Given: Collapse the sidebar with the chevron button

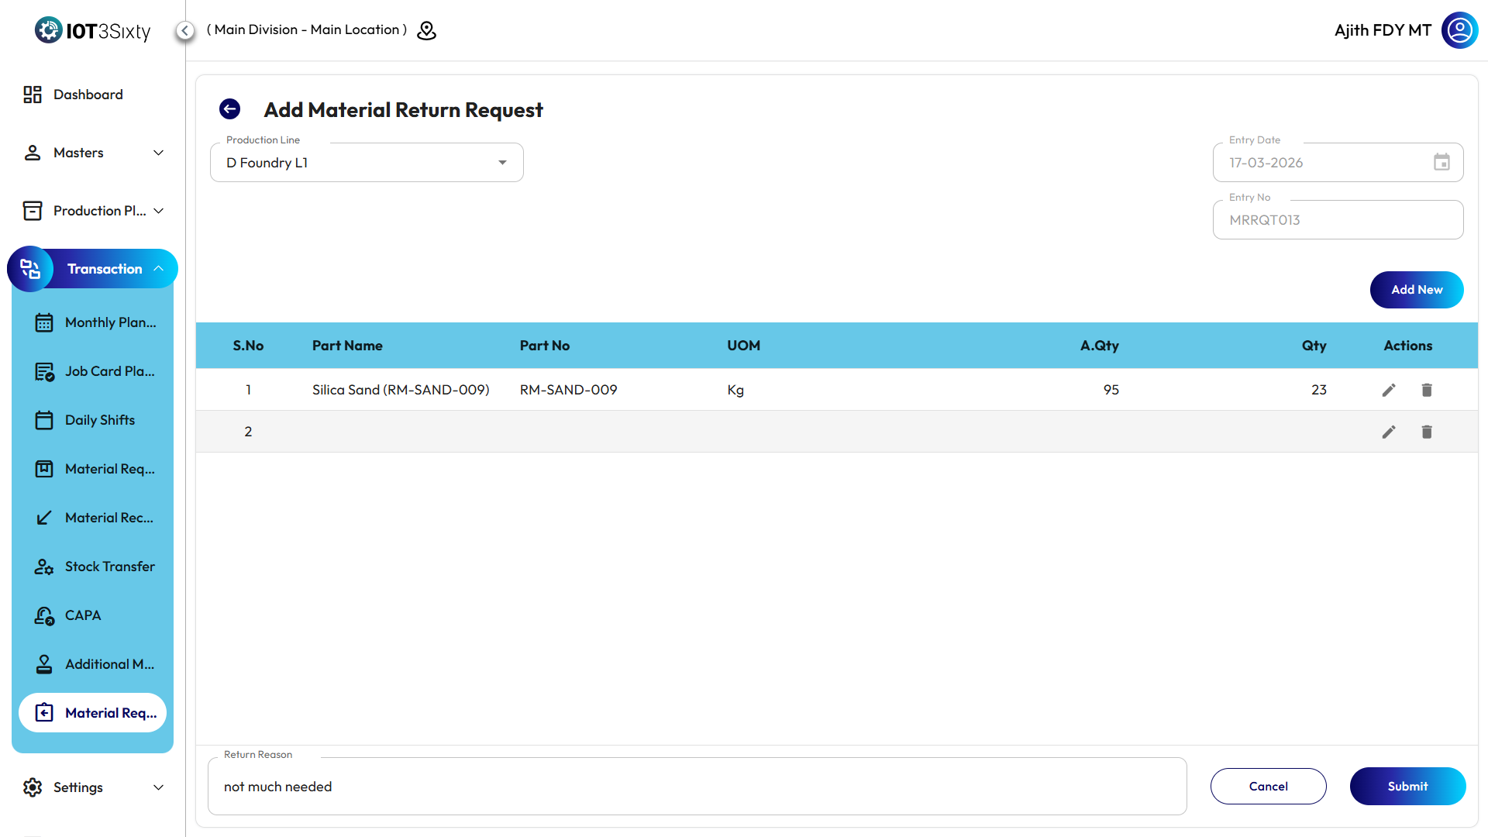Looking at the screenshot, I should [x=184, y=30].
